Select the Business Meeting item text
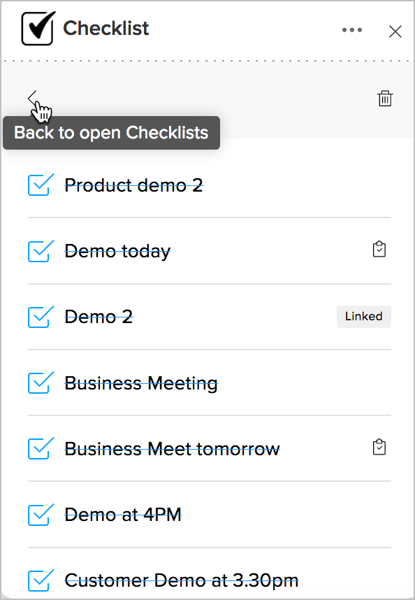This screenshot has width=415, height=600. coord(141,383)
